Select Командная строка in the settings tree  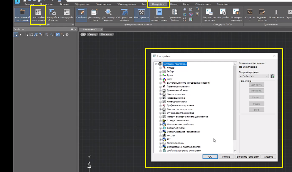click(177, 102)
